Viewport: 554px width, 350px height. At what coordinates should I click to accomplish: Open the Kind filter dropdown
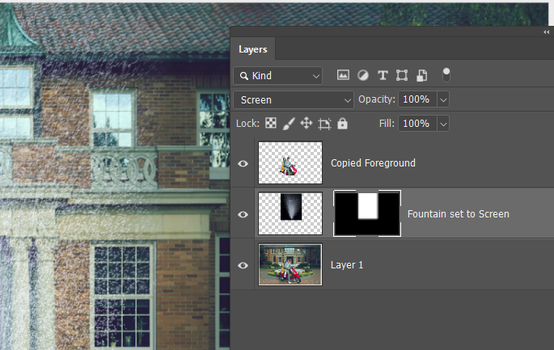click(x=277, y=76)
